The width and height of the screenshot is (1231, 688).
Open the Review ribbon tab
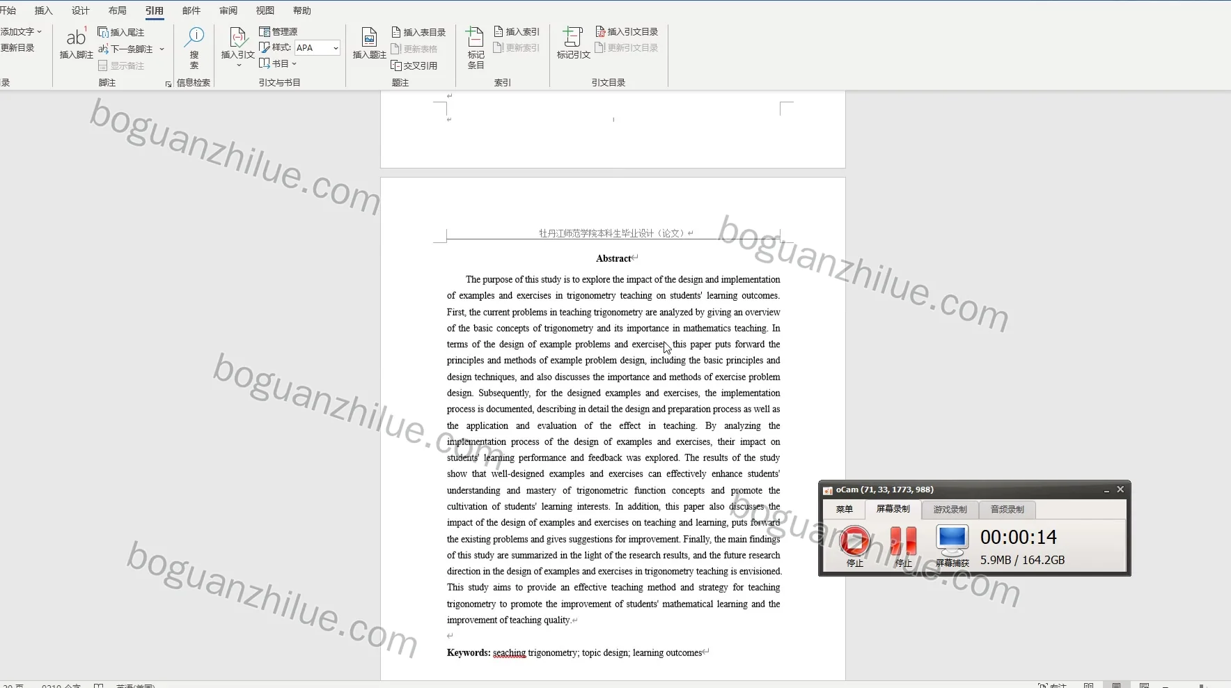click(x=228, y=10)
